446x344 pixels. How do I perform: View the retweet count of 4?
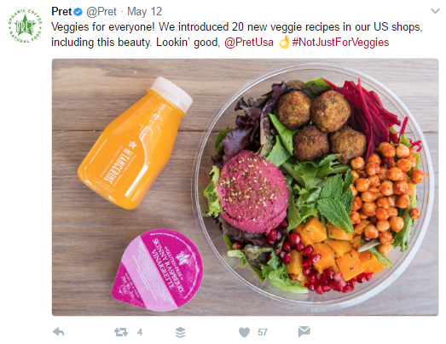140,332
